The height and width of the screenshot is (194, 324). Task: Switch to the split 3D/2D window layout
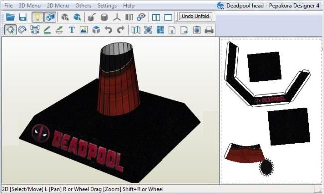click(x=156, y=17)
